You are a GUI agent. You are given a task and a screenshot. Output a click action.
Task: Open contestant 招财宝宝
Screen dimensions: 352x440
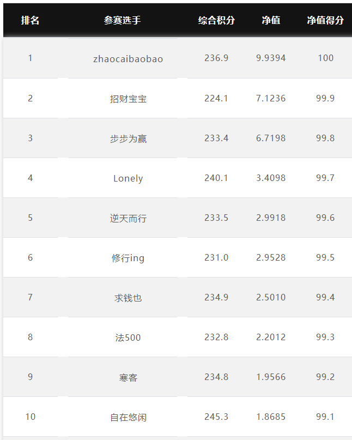(x=128, y=99)
